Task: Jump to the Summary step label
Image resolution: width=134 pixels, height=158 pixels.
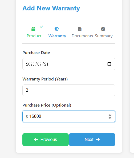Action: tap(104, 36)
